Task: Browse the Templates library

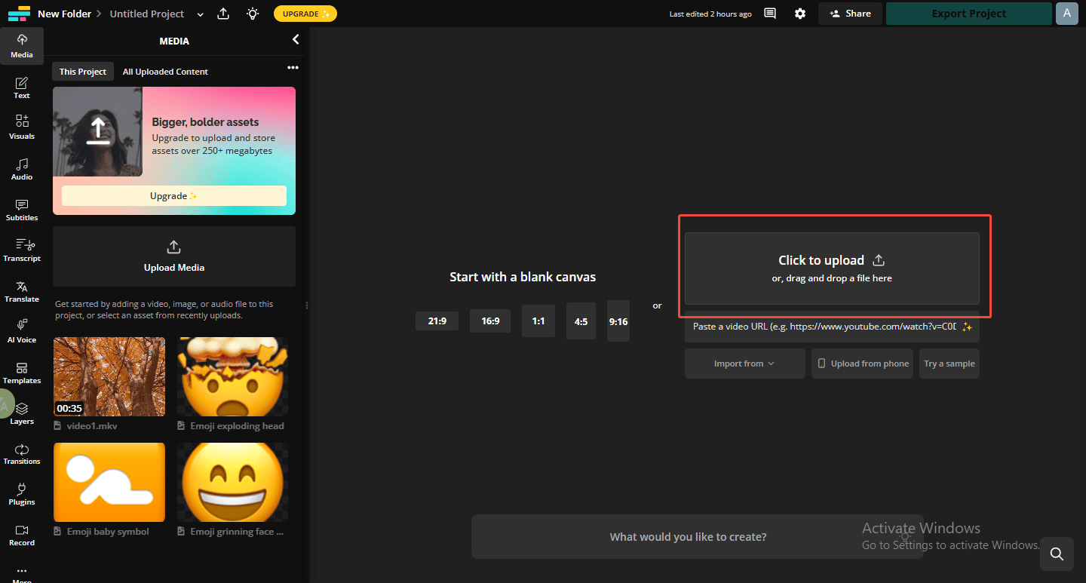Action: click(22, 373)
